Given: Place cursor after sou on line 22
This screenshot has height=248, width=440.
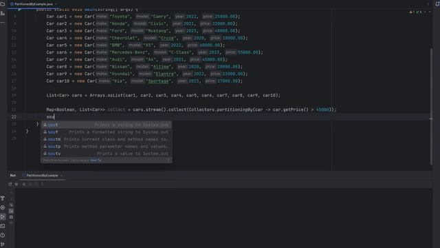Looking at the screenshot, I should pyautogui.click(x=54, y=116).
